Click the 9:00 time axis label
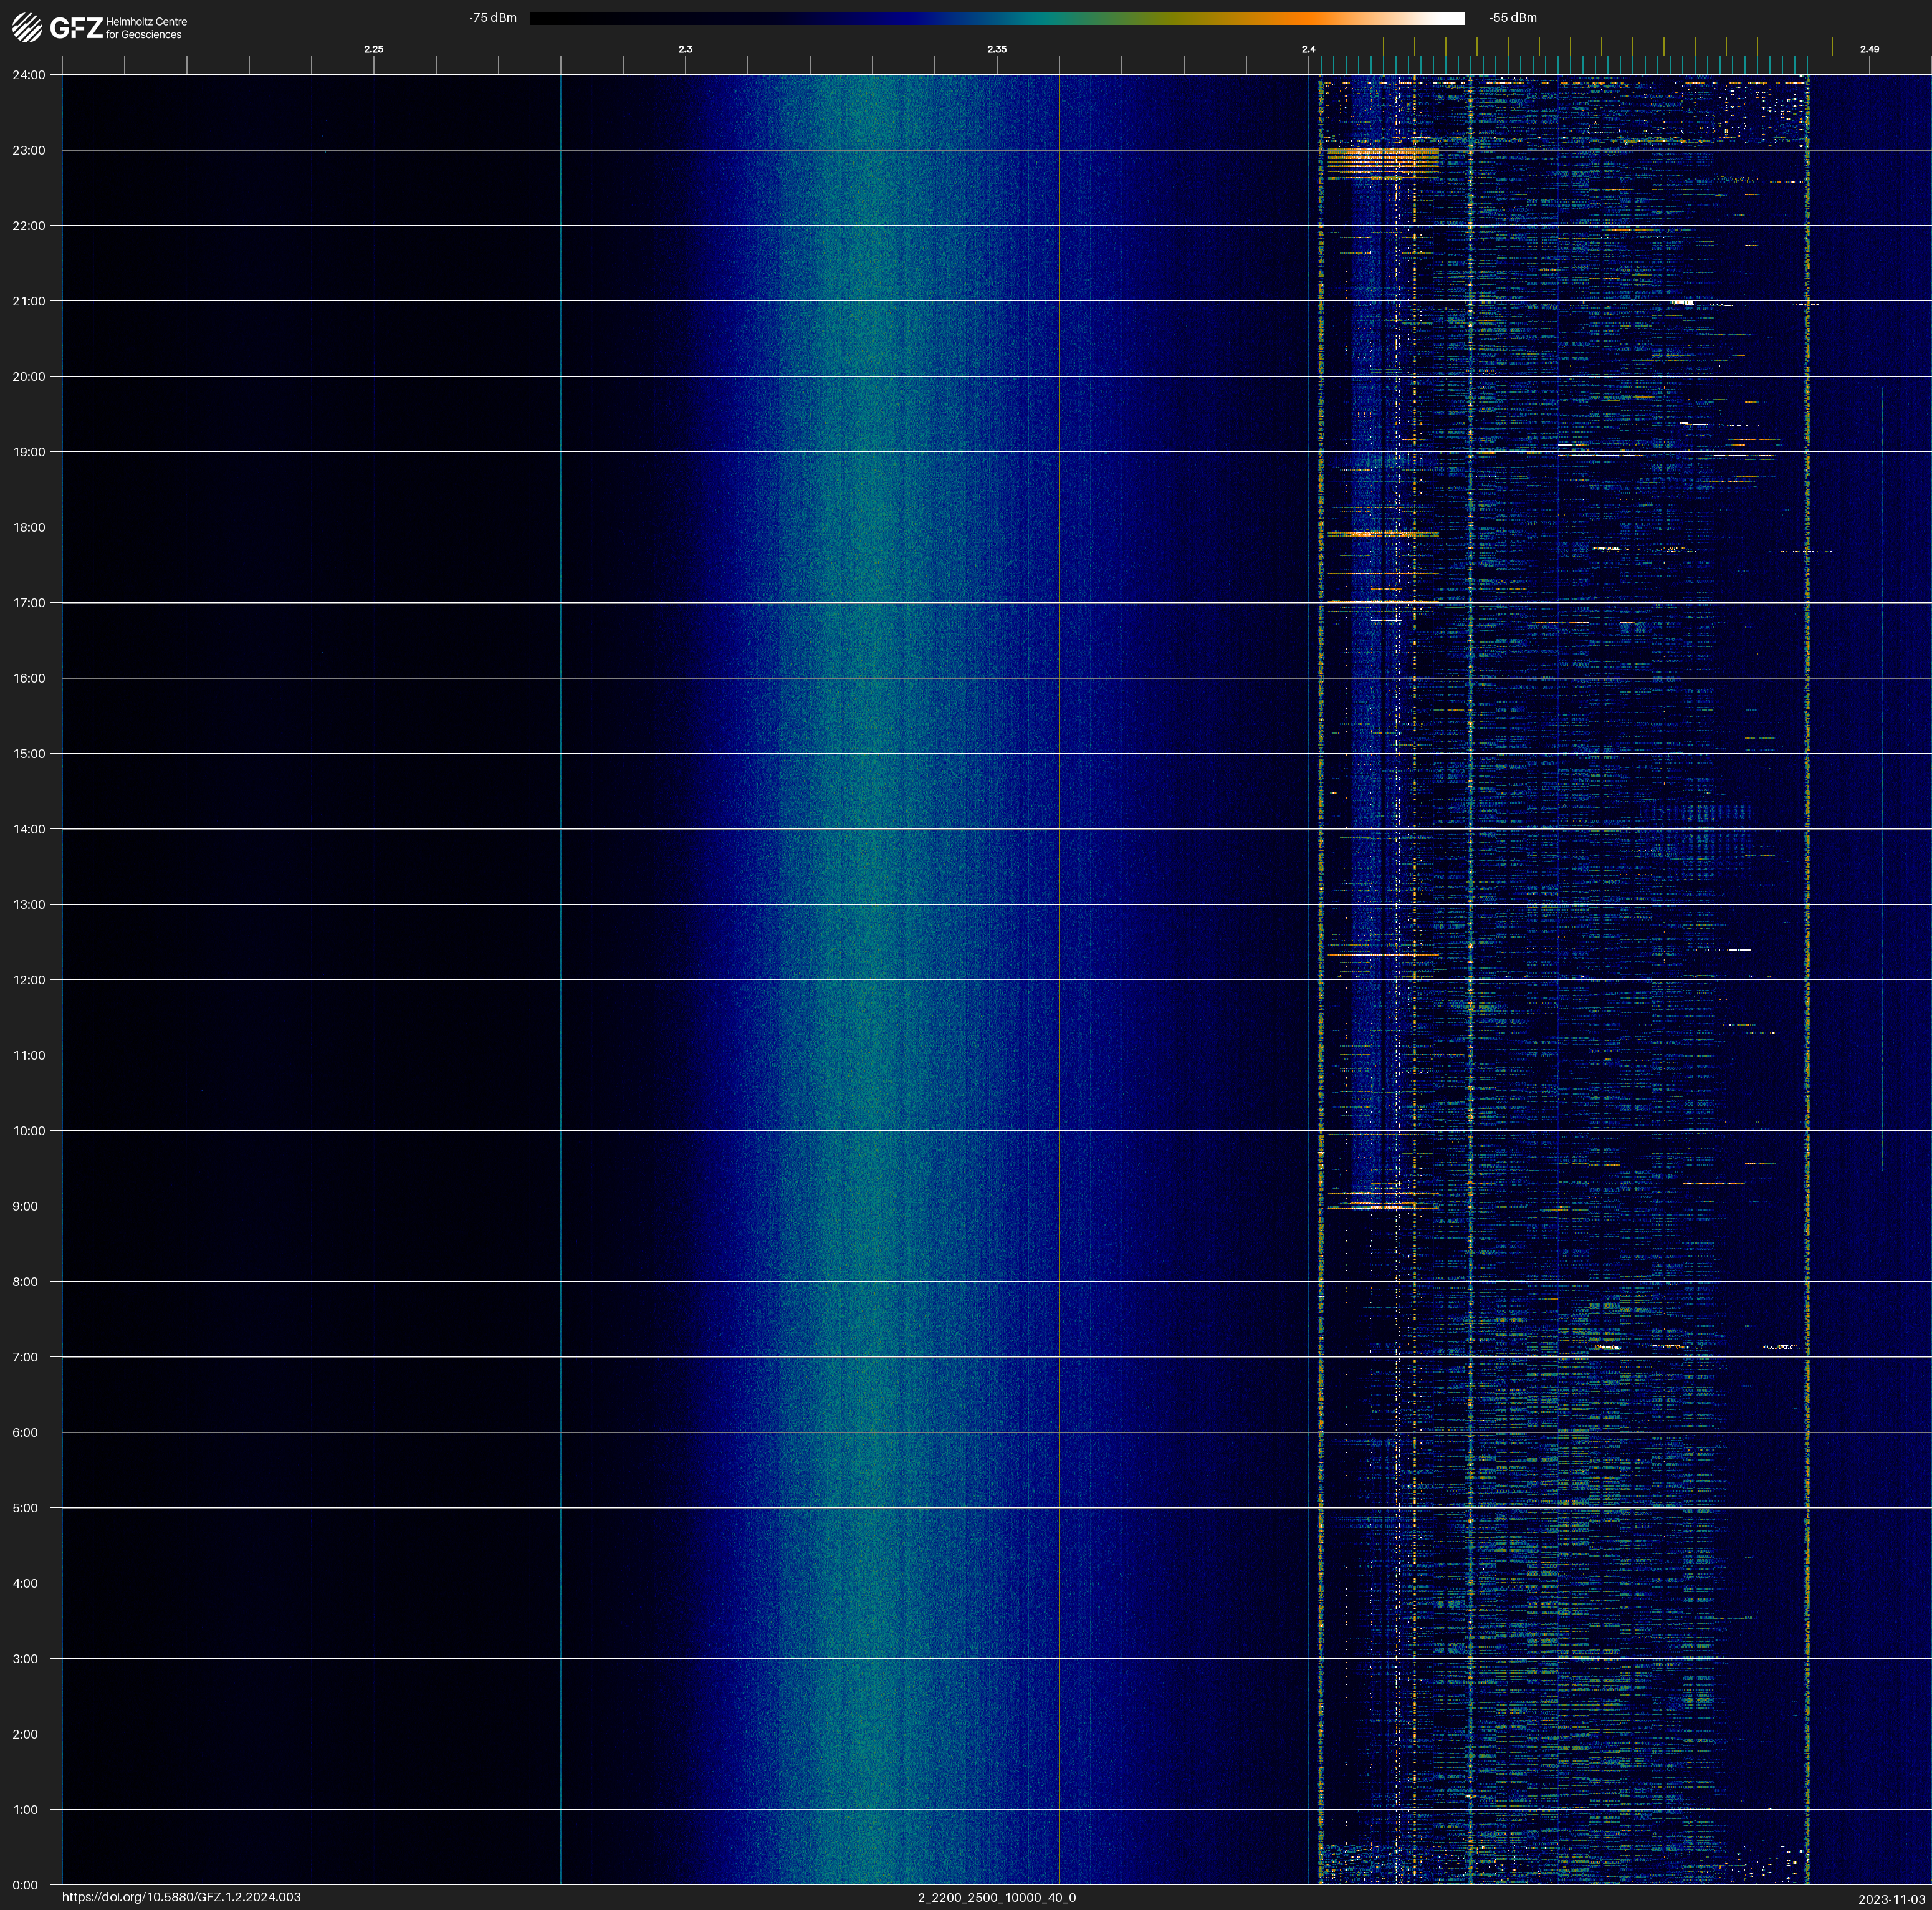The width and height of the screenshot is (1932, 1910). click(x=25, y=1206)
